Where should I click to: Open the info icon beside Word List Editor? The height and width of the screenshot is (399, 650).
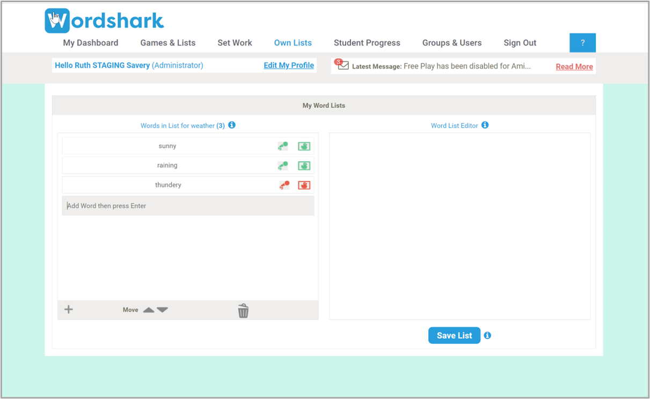click(x=485, y=125)
